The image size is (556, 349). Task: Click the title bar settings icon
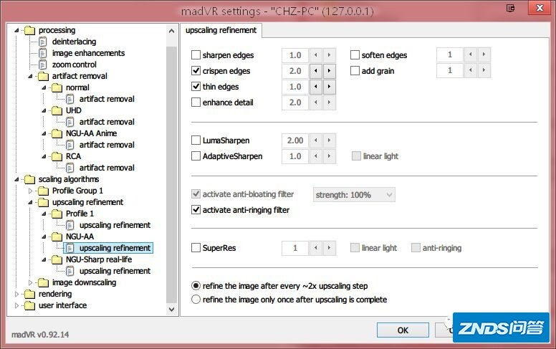click(x=511, y=8)
